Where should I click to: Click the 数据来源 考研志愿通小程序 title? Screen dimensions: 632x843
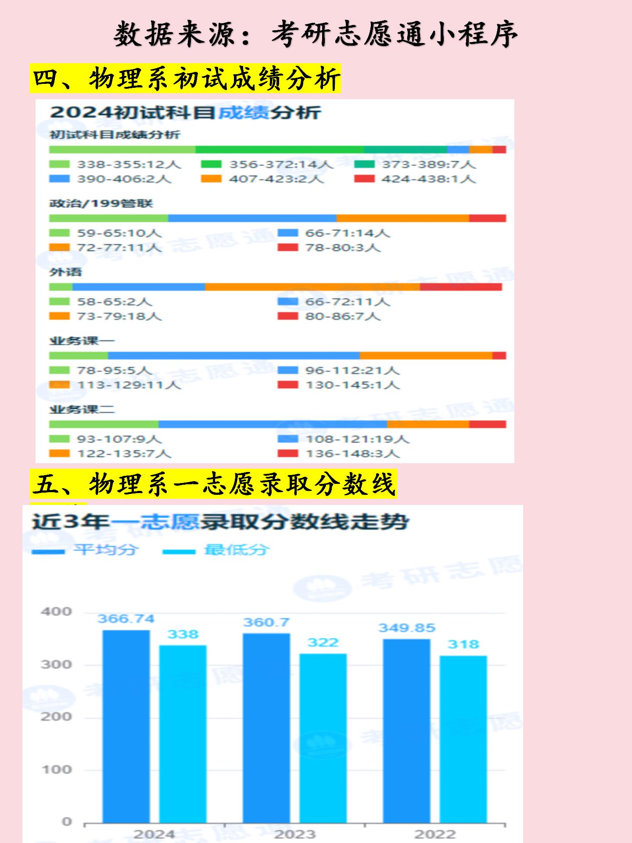[x=316, y=34]
